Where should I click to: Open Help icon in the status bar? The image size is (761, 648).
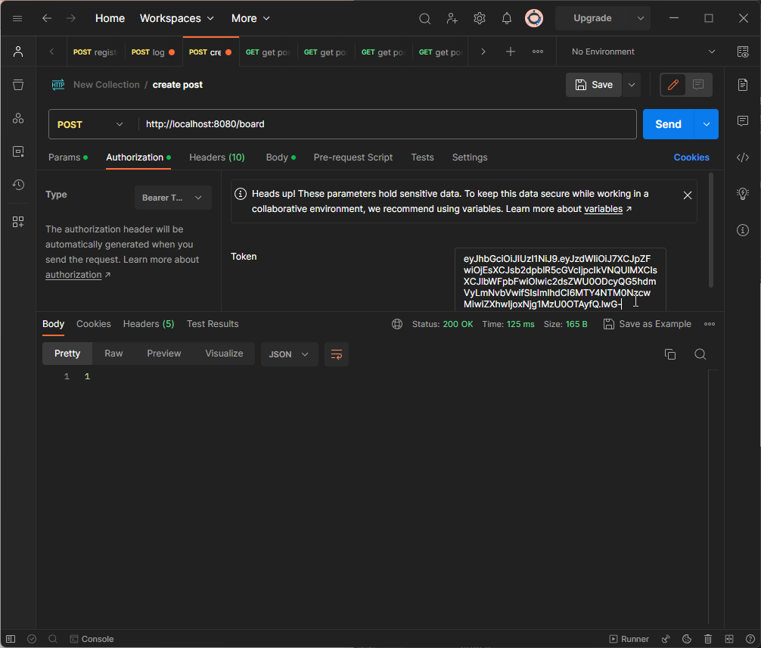[x=750, y=639]
